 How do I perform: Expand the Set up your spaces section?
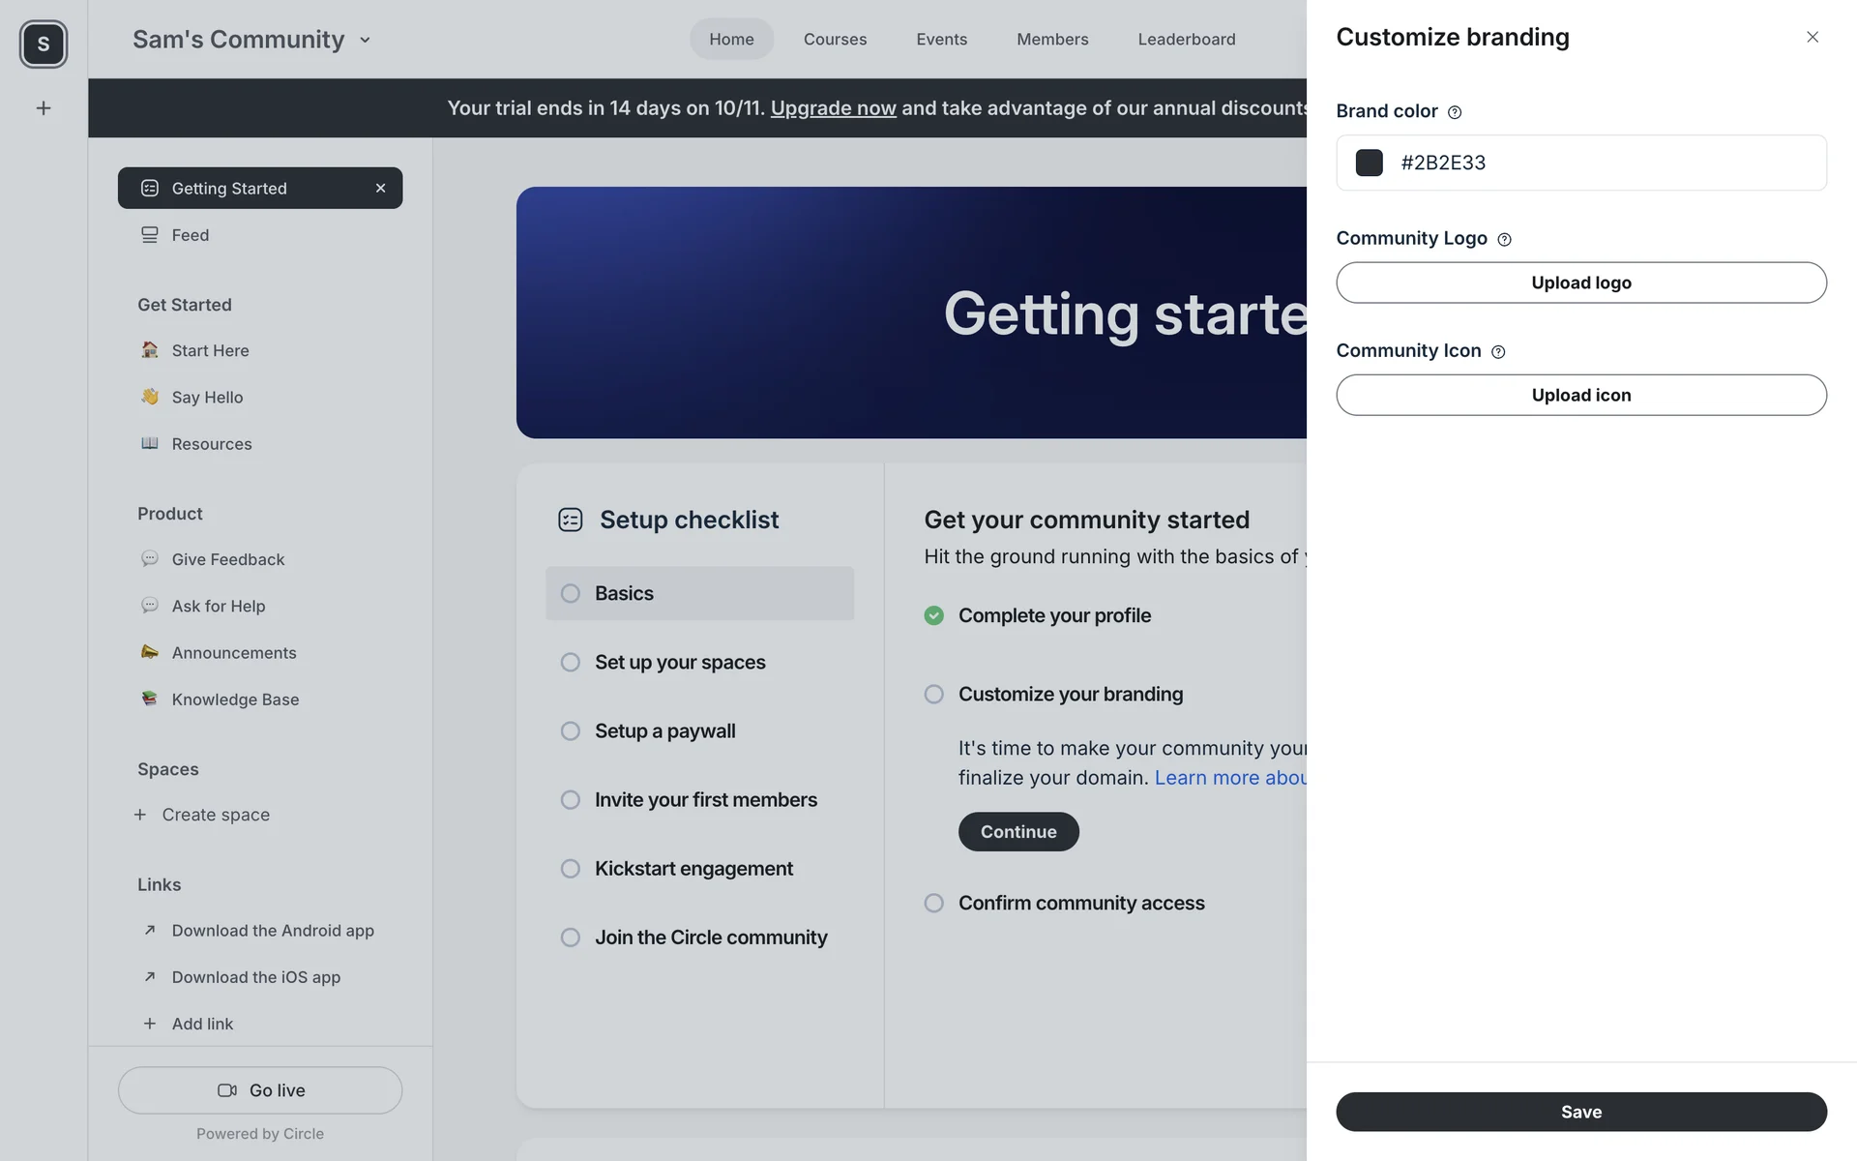pyautogui.click(x=679, y=663)
